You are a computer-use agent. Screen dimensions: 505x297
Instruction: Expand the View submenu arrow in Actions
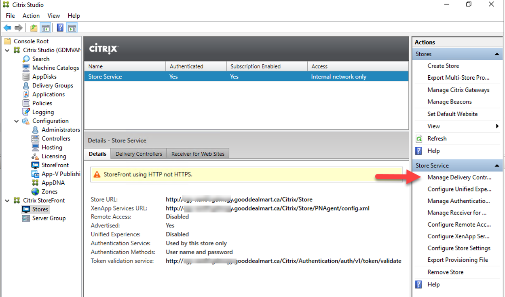(497, 126)
